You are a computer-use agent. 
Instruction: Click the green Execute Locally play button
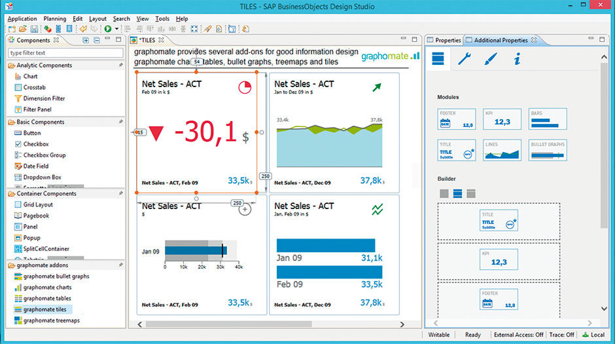(107, 29)
